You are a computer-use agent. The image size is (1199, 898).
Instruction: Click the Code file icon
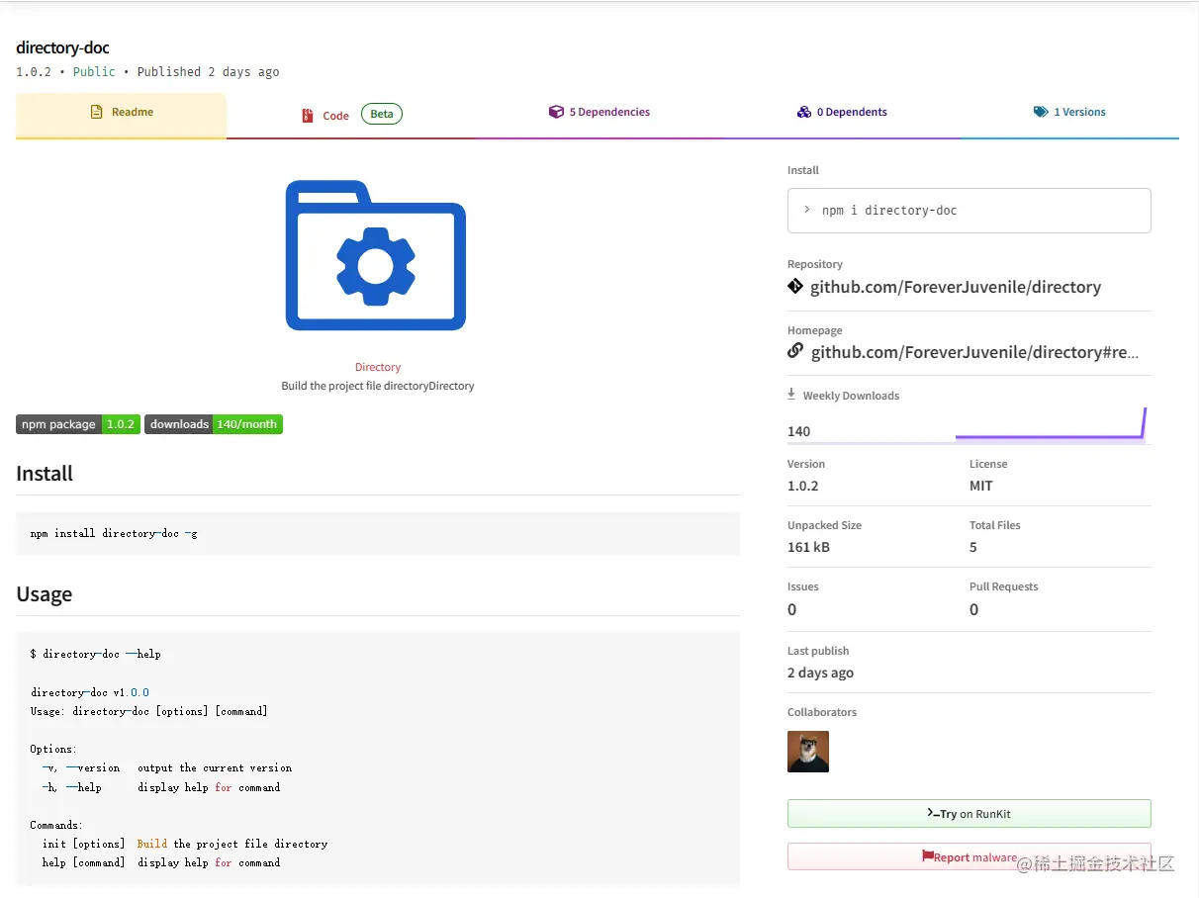(308, 116)
